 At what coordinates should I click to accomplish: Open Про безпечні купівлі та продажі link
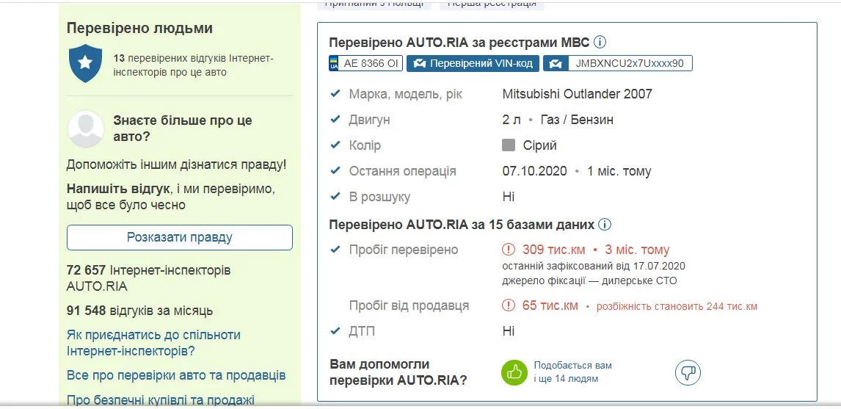tap(160, 399)
